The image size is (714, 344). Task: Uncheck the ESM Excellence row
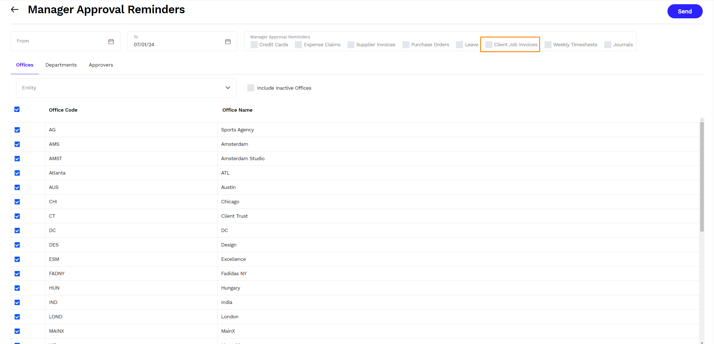(17, 259)
